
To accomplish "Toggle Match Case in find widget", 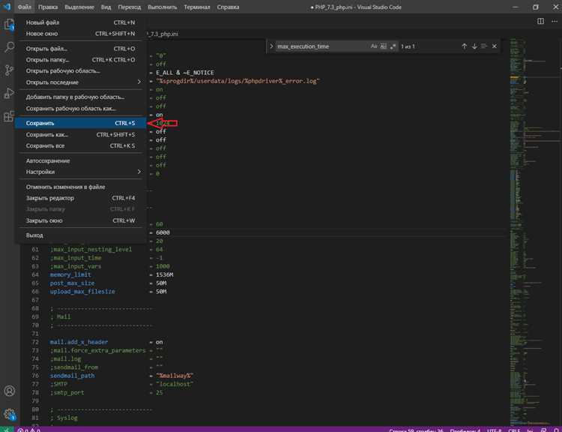I will (x=374, y=46).
